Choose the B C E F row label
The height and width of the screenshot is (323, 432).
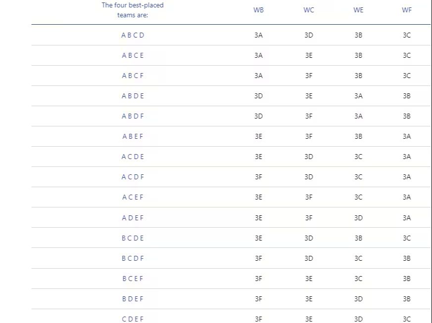(133, 279)
